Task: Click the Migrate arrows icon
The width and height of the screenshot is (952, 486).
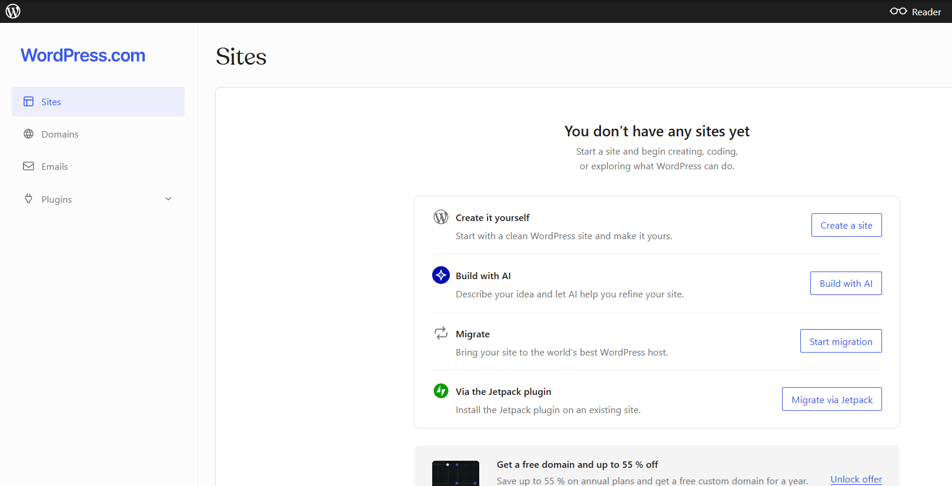Action: click(441, 333)
